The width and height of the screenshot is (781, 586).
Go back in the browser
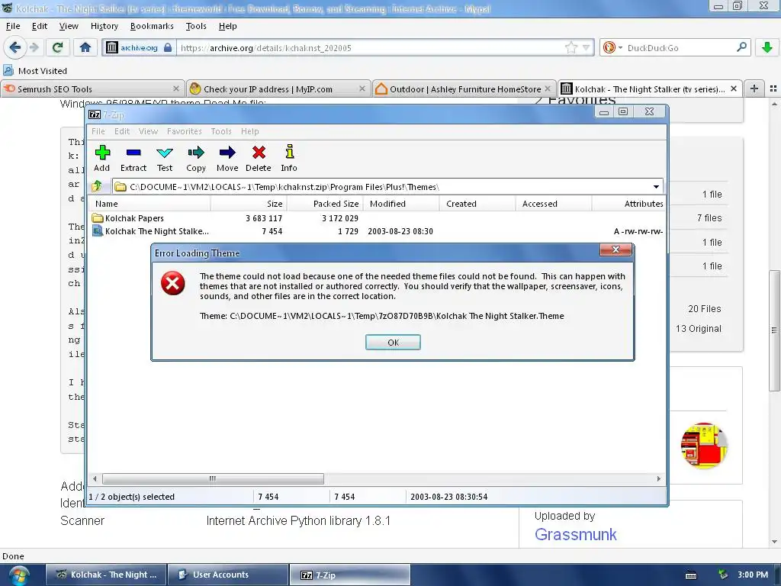point(15,47)
